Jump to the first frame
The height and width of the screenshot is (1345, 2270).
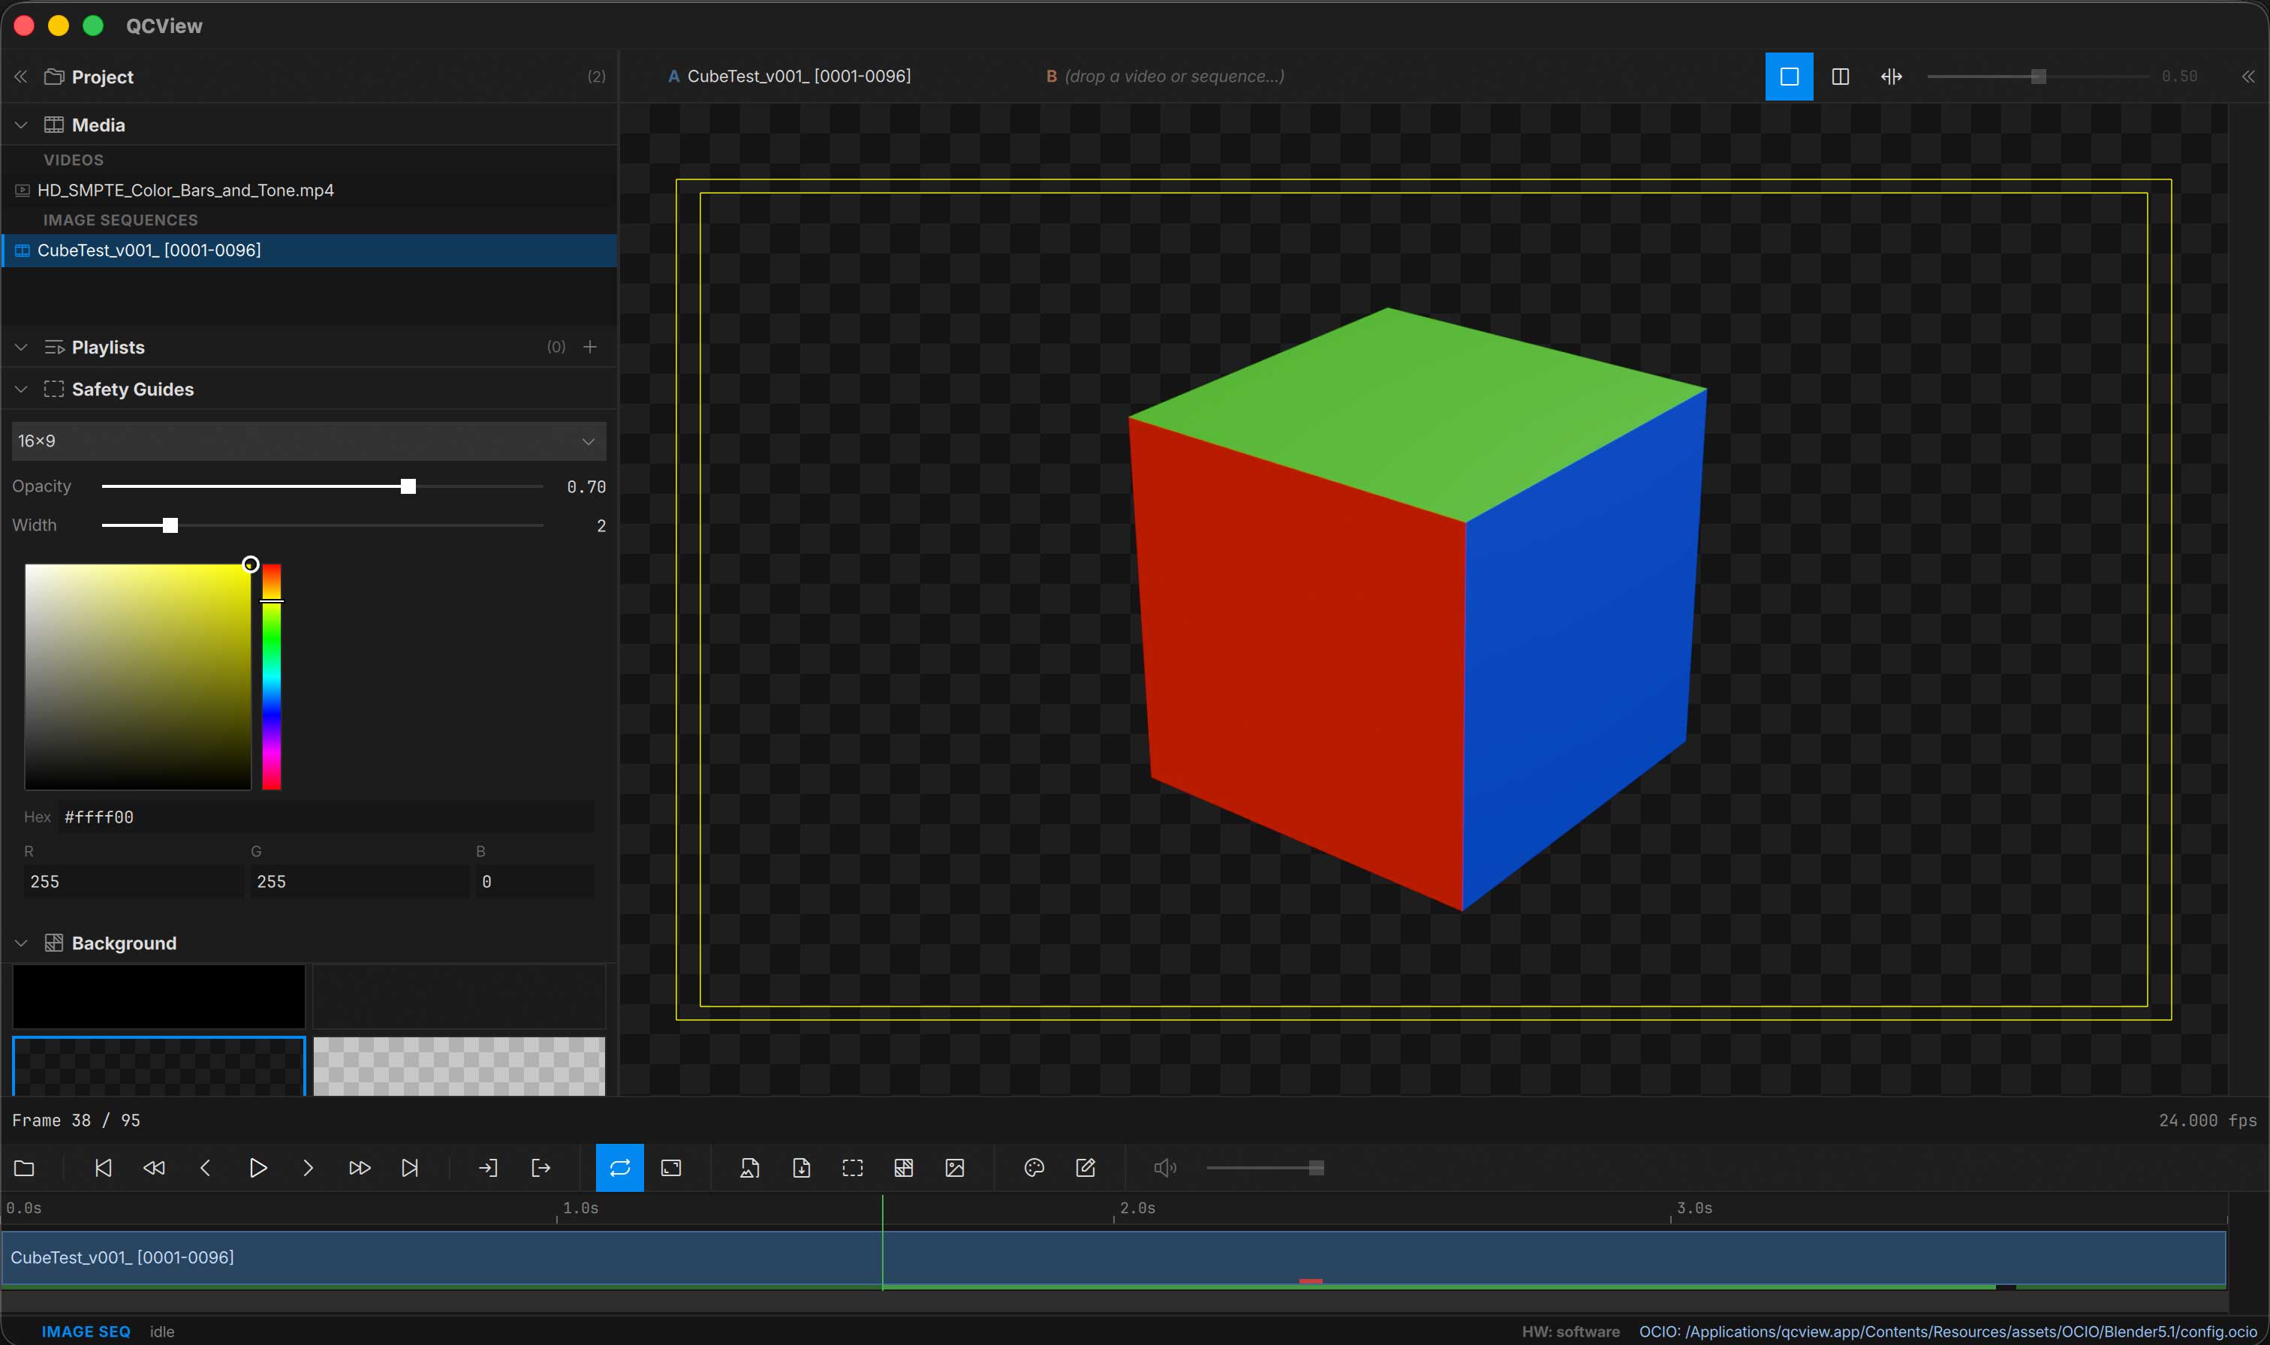(104, 1167)
